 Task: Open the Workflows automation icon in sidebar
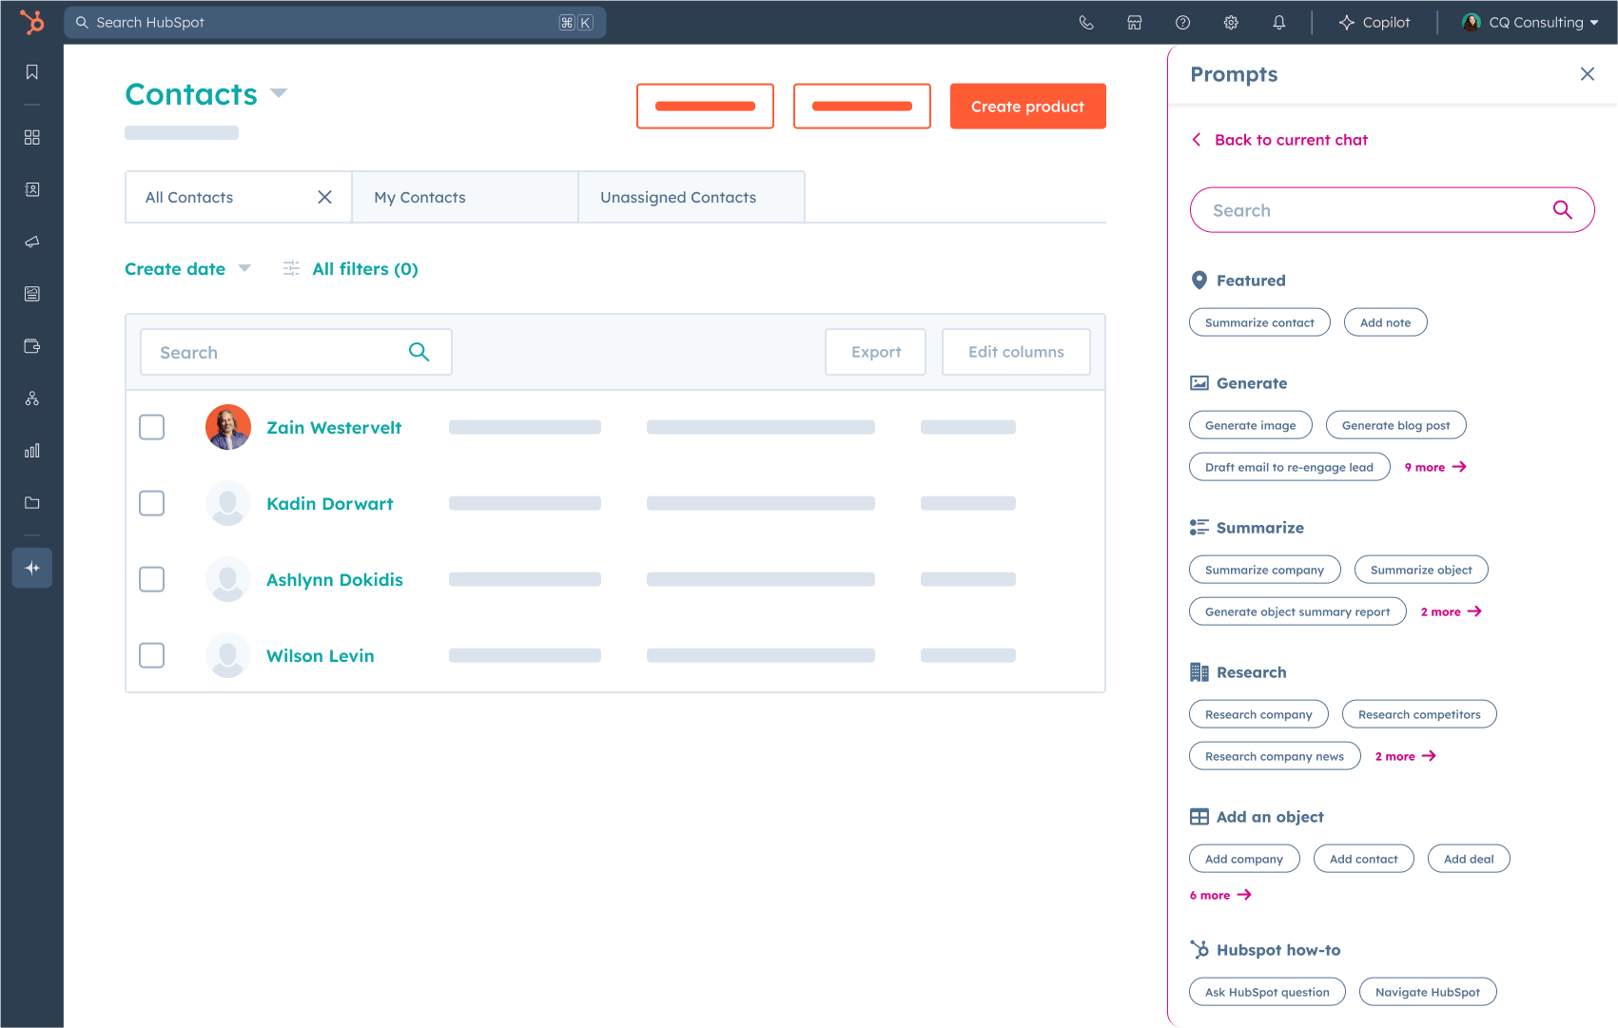pyautogui.click(x=31, y=398)
